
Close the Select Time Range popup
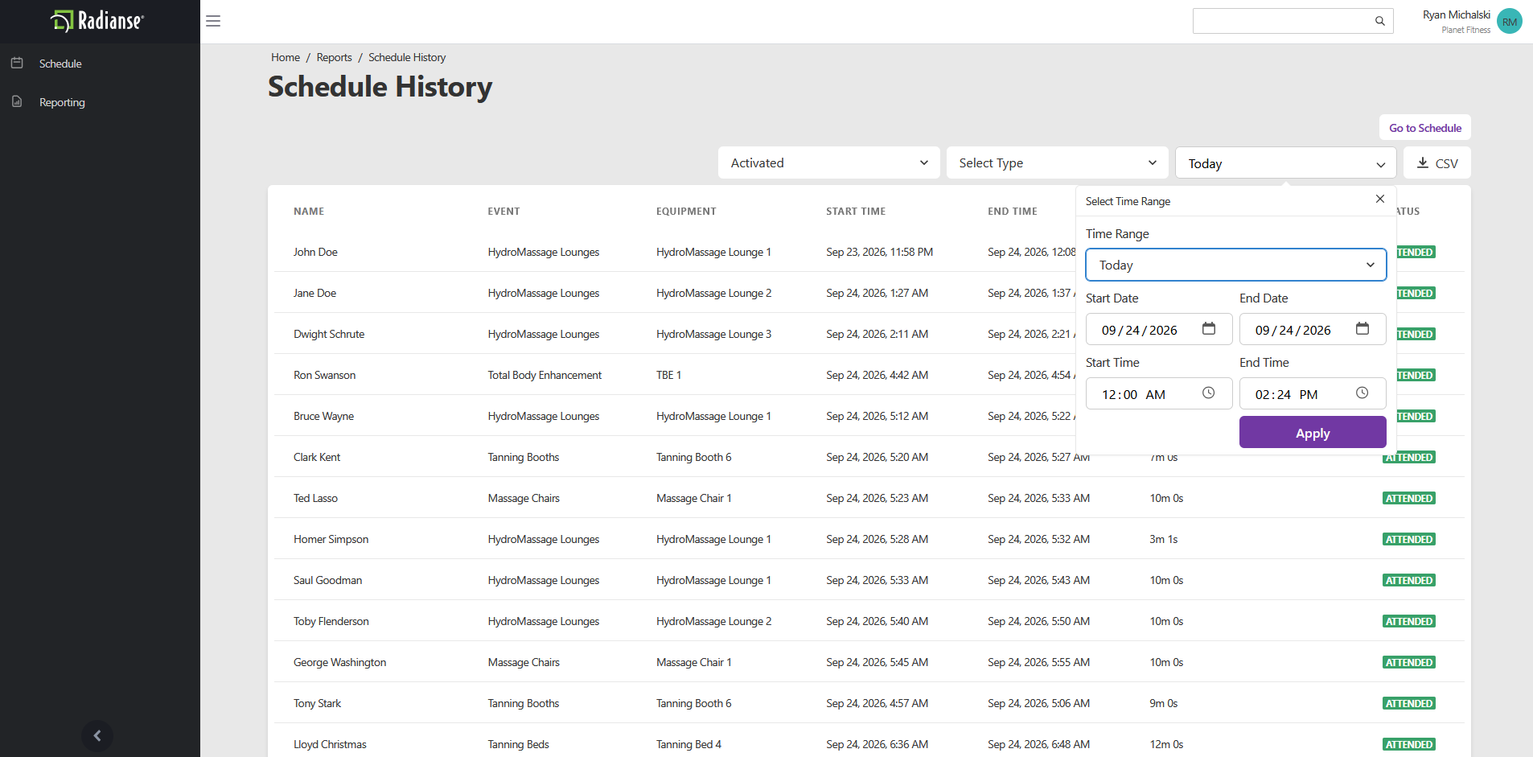[x=1380, y=199]
